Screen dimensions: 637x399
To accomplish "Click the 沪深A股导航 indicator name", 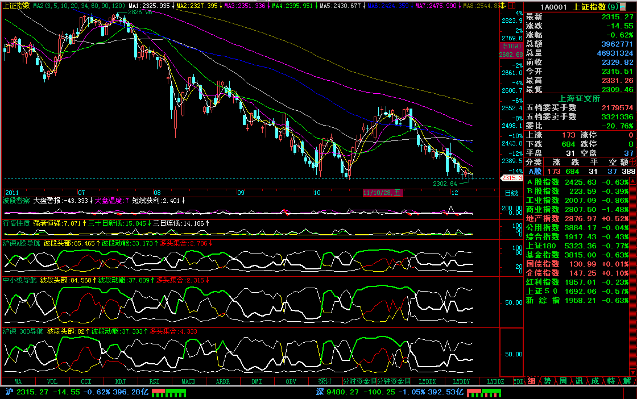I will [22, 243].
